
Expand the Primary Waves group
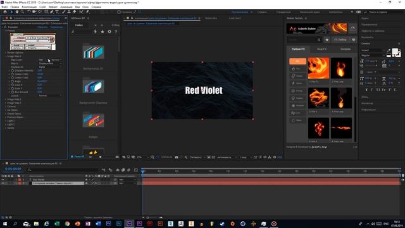pyautogui.click(x=6, y=117)
